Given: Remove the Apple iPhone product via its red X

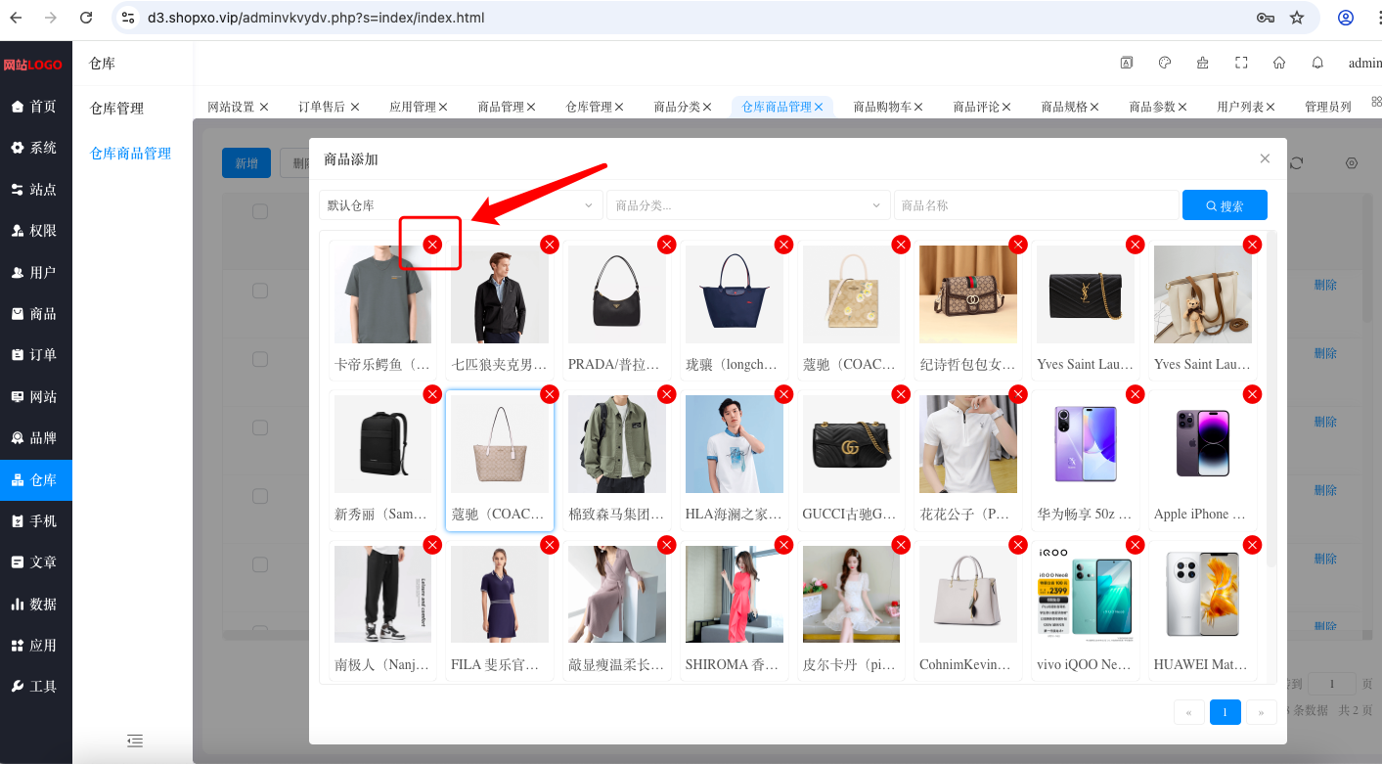Looking at the screenshot, I should click(x=1252, y=394).
